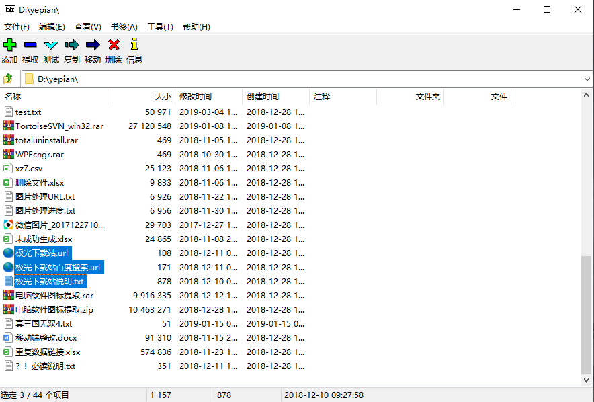The image size is (594, 402).
Task: Open the 查看(V) menu
Action: click(88, 26)
